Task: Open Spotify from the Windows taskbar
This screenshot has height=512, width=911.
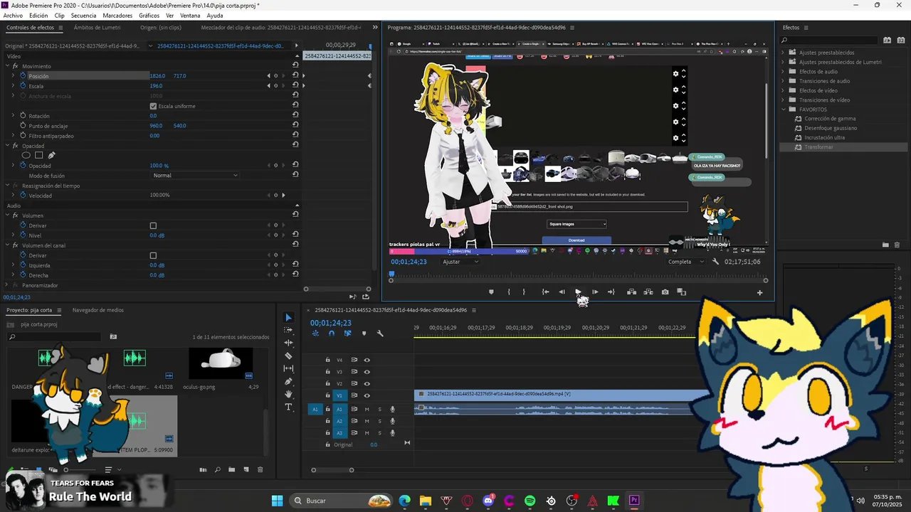Action: pyautogui.click(x=530, y=501)
